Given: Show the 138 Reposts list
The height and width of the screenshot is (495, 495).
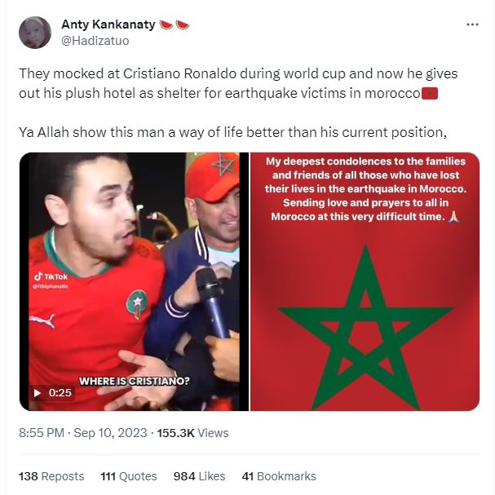Looking at the screenshot, I should [51, 476].
